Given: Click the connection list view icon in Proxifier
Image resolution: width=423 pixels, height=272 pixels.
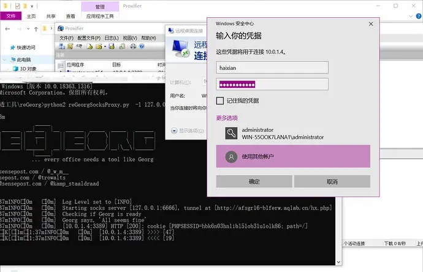Looking at the screenshot, I should (61, 66).
